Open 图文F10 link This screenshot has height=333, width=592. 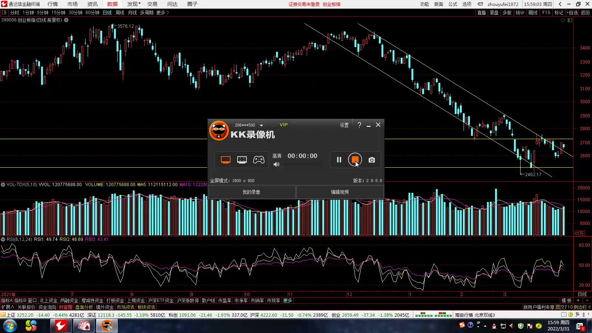tap(564, 307)
